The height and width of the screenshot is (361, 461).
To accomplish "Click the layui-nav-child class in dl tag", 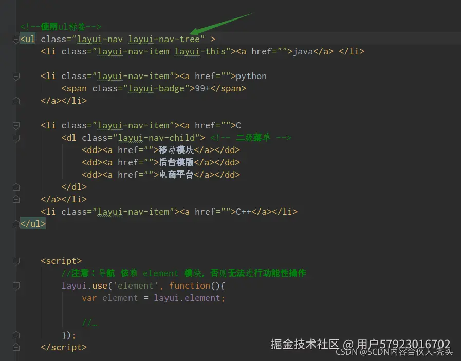I will pyautogui.click(x=156, y=138).
